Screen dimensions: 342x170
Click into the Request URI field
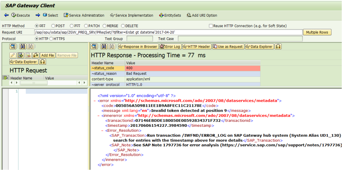coord(168,32)
